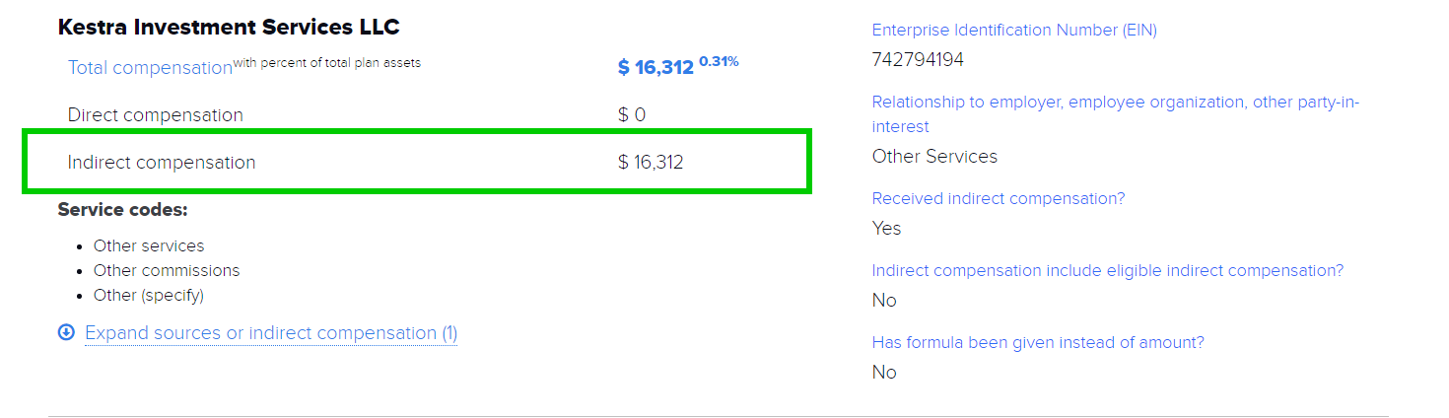Image resolution: width=1449 pixels, height=418 pixels.
Task: Click the Enterprise Identification Number (EIN) label
Action: [x=1014, y=31]
